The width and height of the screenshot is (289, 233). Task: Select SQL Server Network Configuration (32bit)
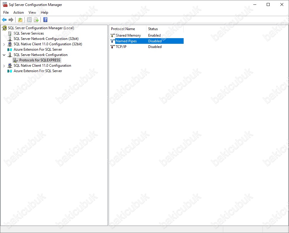click(x=46, y=39)
